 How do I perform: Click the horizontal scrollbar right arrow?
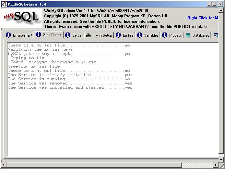(216, 165)
